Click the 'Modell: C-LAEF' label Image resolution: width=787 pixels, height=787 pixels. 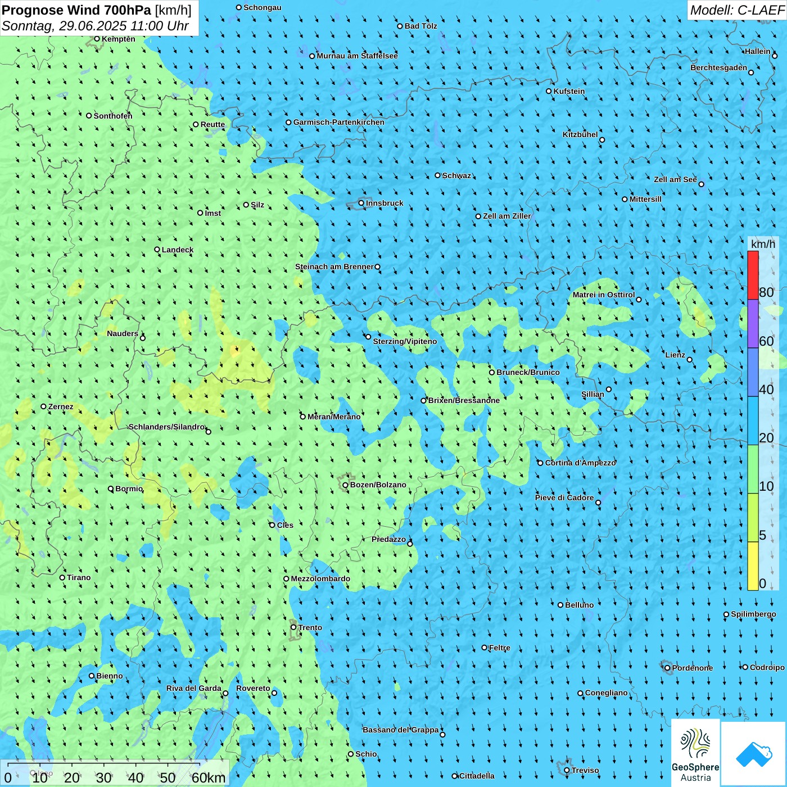click(x=737, y=10)
